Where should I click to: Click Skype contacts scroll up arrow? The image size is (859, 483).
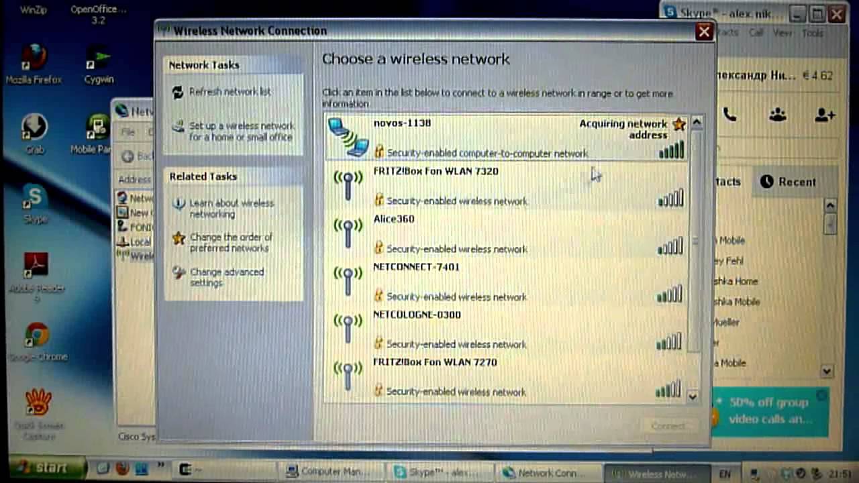[x=830, y=205]
